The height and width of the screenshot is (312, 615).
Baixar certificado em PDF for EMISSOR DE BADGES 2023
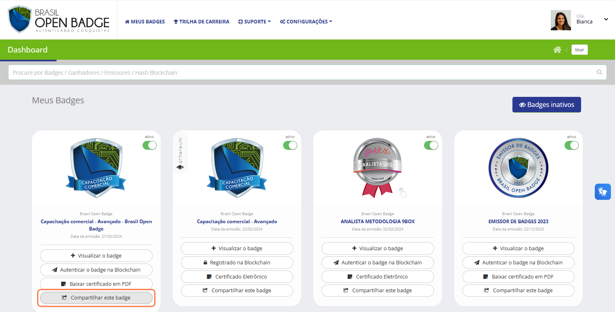click(518, 276)
